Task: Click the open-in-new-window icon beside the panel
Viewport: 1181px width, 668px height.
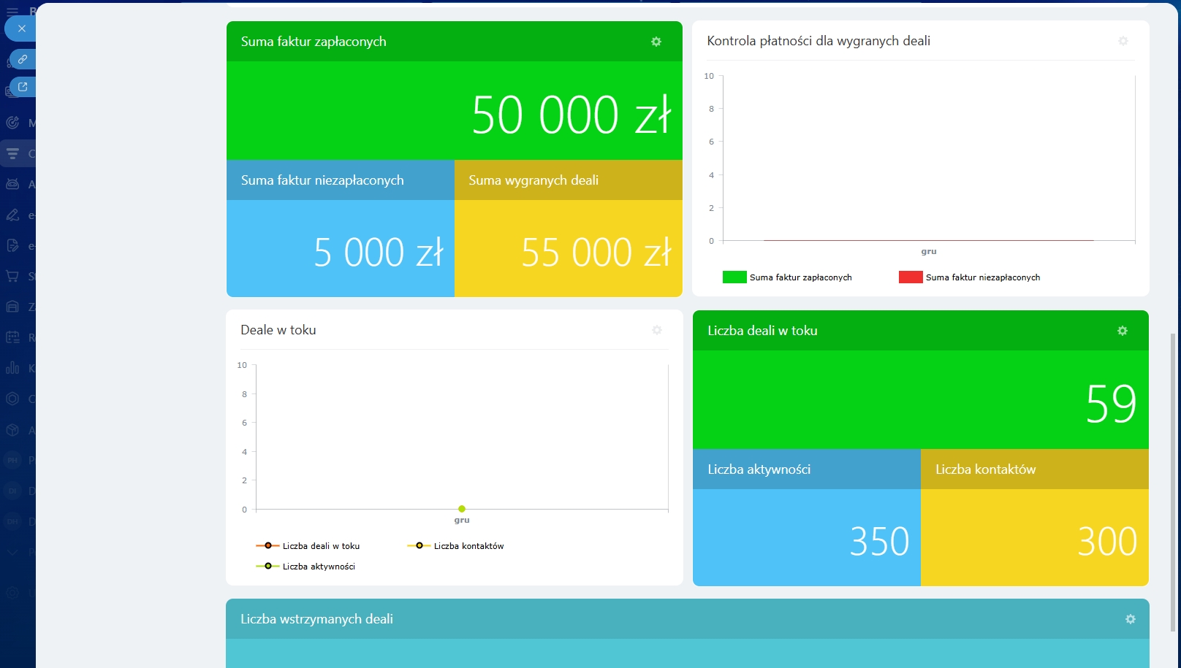Action: tap(23, 87)
